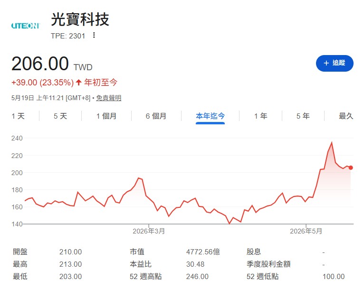Select the 1 個月 range tab
The width and height of the screenshot is (364, 289).
click(x=106, y=116)
